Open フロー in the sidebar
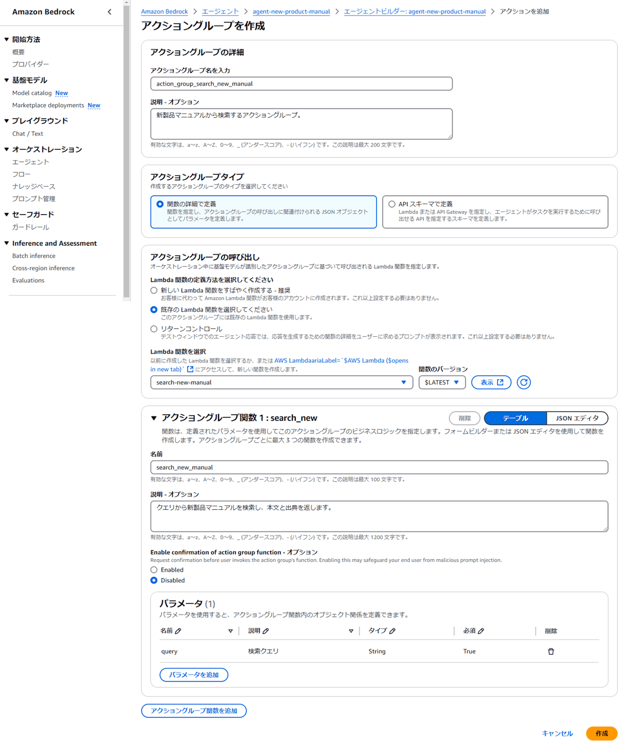The image size is (626, 748). 21,174
